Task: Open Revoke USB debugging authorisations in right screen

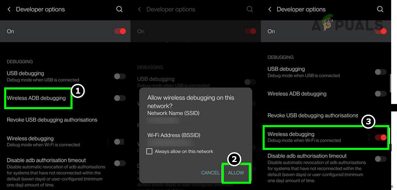Action: coord(313,115)
